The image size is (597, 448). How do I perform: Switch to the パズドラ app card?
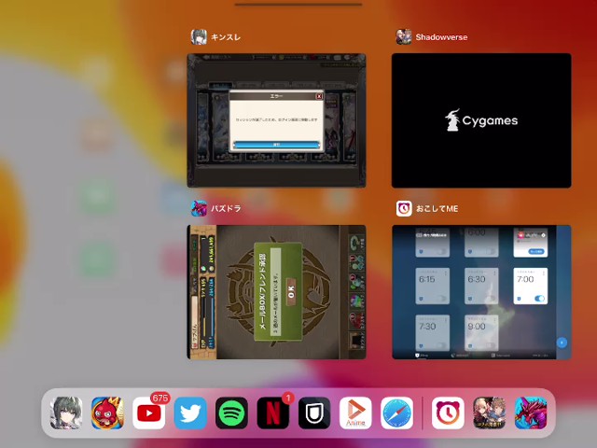coord(276,292)
